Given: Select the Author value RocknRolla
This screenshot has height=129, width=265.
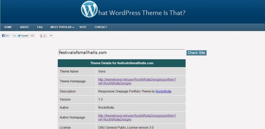Looking at the screenshot, I should [106, 108].
